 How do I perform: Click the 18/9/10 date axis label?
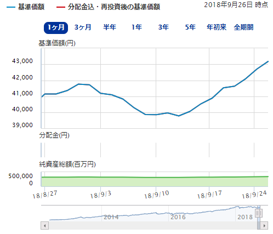coord(157,195)
